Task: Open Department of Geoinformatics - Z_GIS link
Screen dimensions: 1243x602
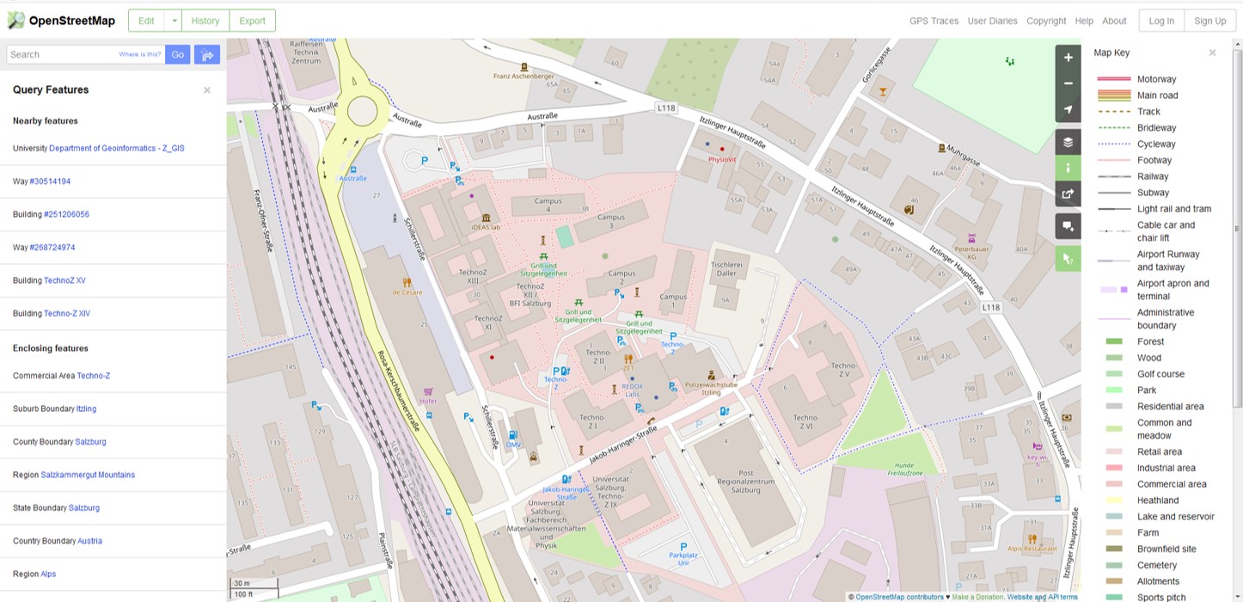Action: (116, 149)
